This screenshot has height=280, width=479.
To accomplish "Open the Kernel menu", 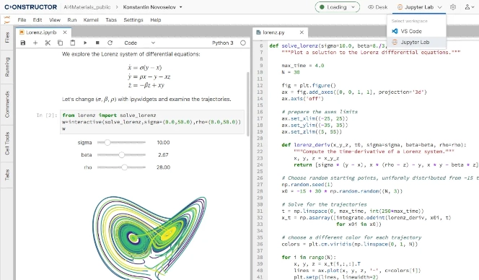I will [x=91, y=20].
